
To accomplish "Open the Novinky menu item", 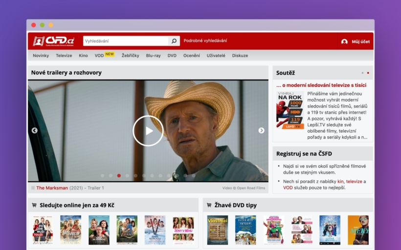I will pos(41,55).
